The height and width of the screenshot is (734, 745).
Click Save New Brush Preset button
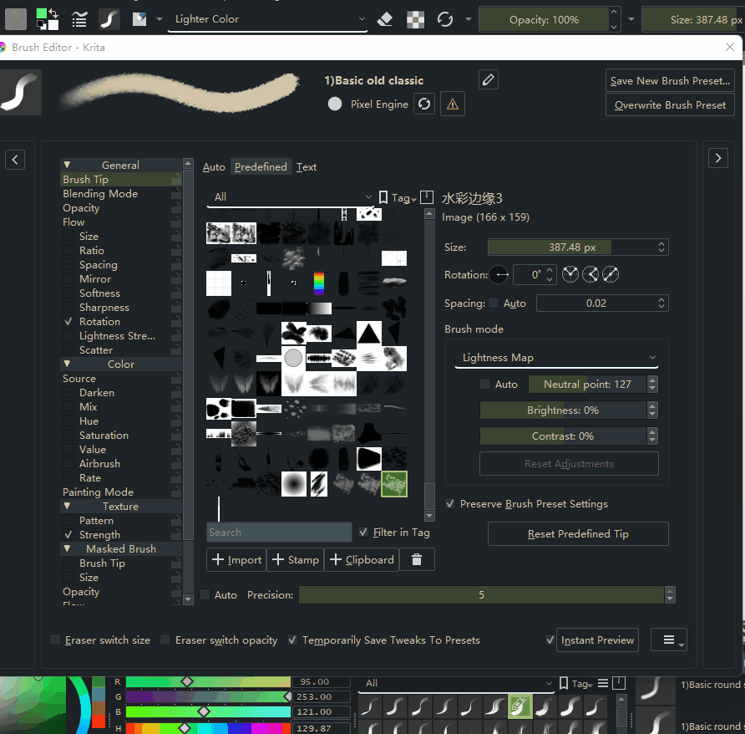pos(670,81)
